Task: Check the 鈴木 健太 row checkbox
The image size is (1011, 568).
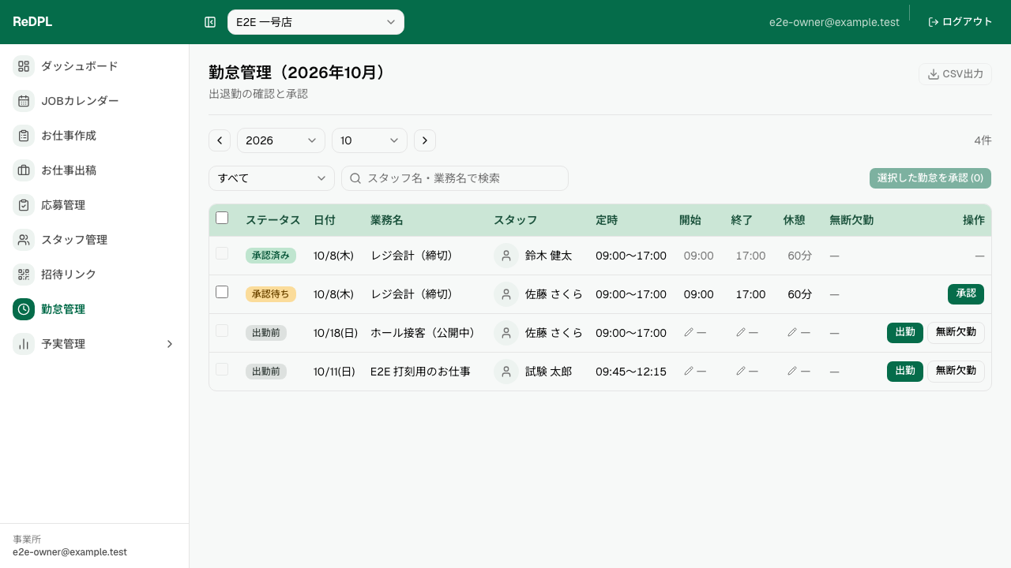Action: tap(222, 253)
